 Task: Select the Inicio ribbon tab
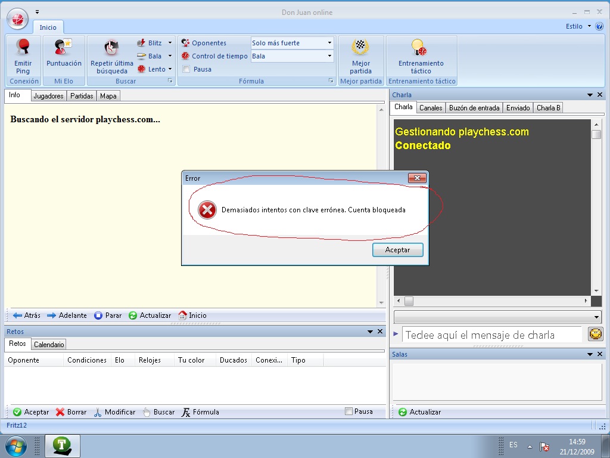point(48,27)
